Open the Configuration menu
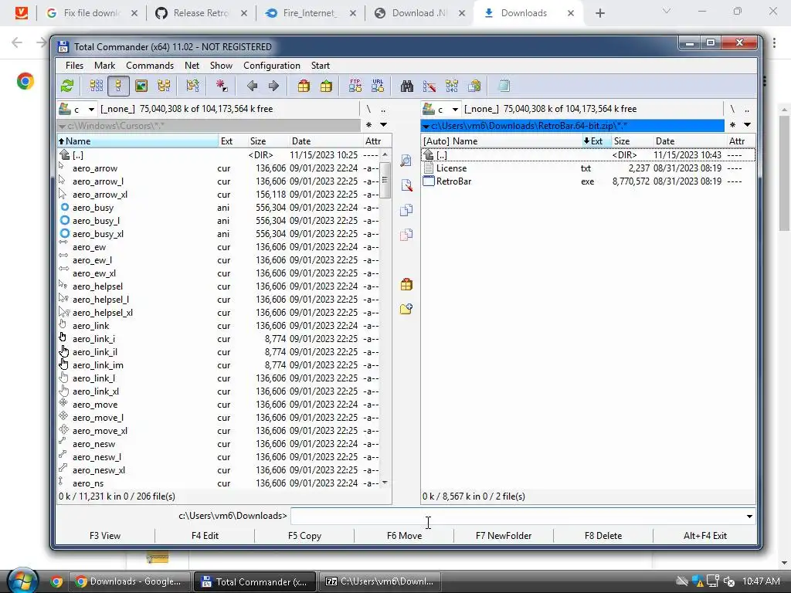The height and width of the screenshot is (593, 791). point(271,66)
